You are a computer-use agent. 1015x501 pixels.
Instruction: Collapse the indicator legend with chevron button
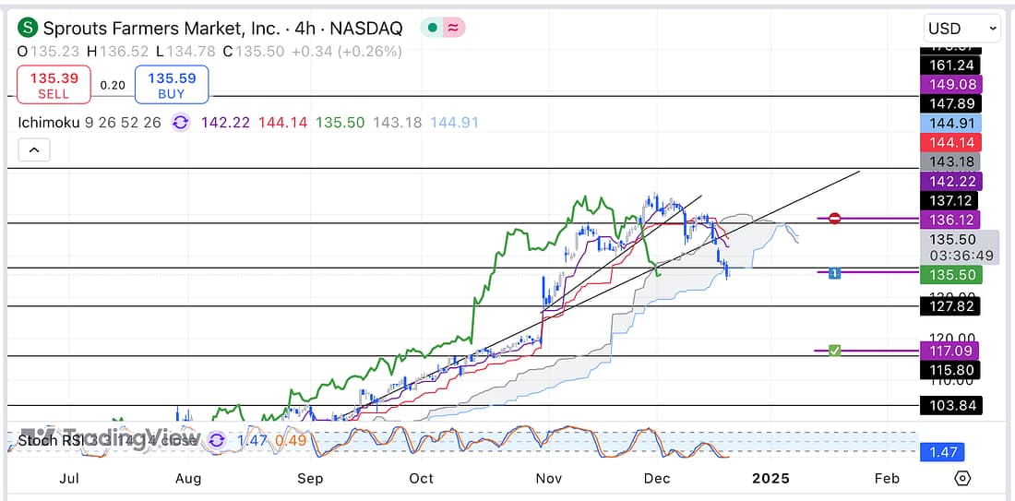point(33,149)
